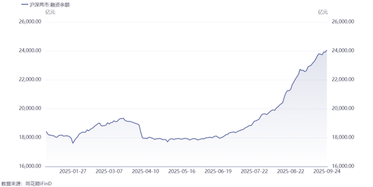Click left axis value 22,000.00

(x=30, y=80)
